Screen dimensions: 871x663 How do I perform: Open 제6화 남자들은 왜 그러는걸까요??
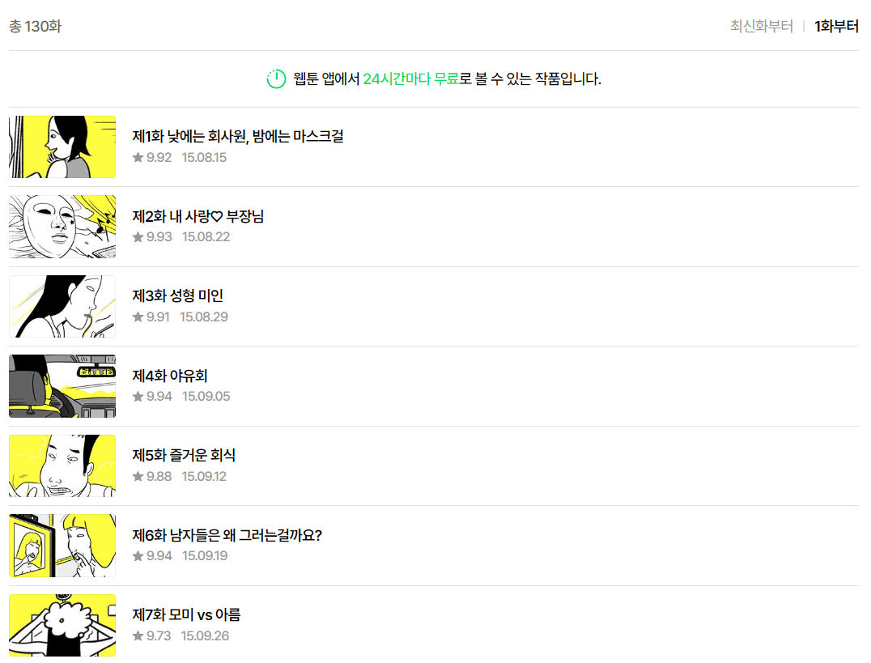coord(229,535)
